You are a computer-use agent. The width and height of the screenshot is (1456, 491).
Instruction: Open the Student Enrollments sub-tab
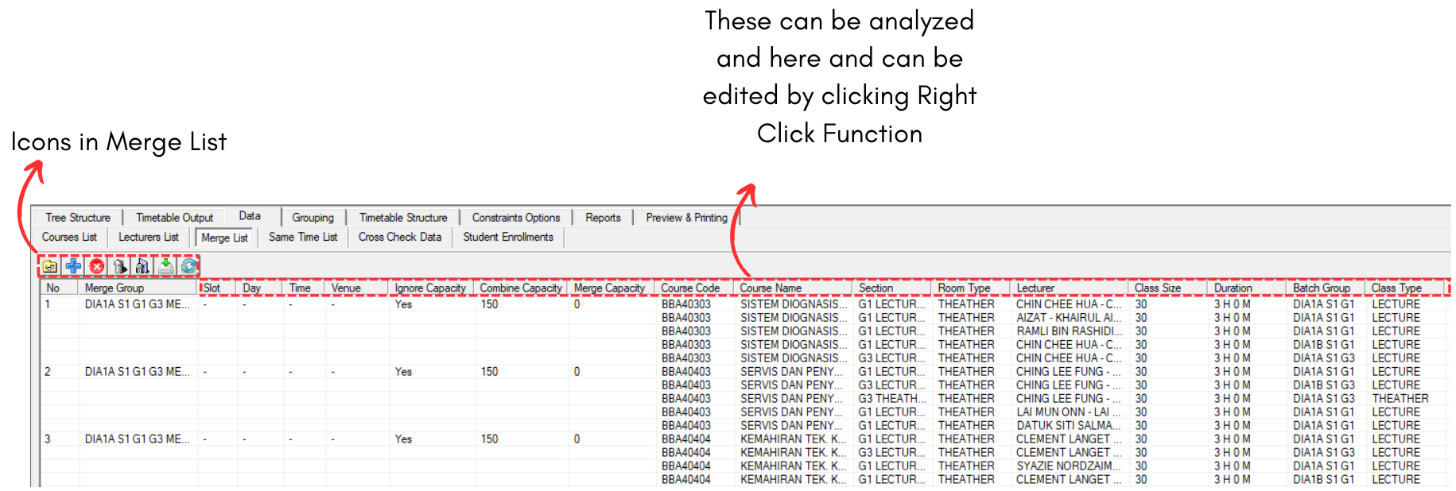tap(508, 237)
